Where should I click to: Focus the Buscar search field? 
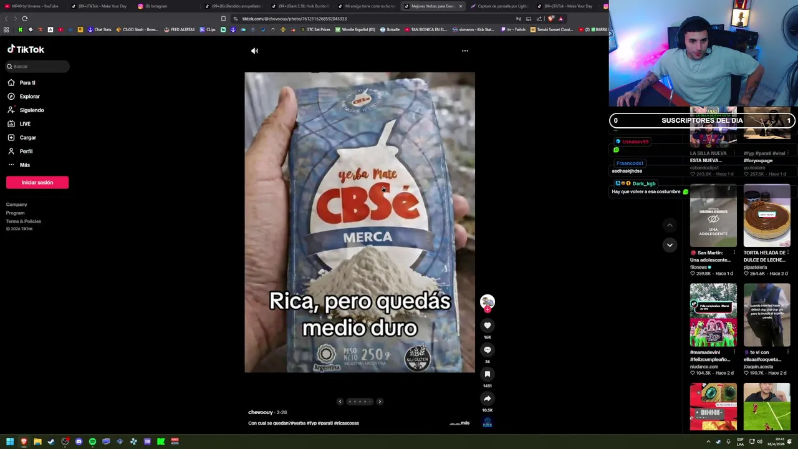click(x=37, y=66)
